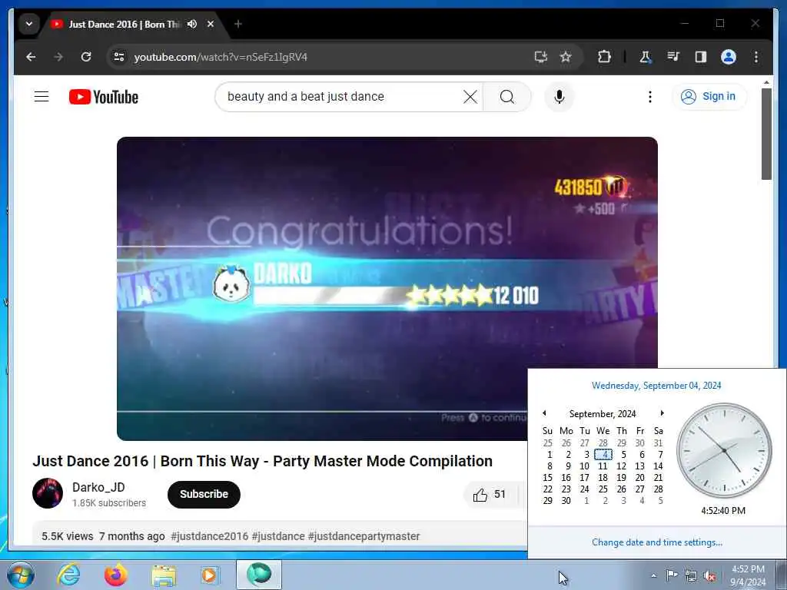Click the video player area
The image size is (787, 590).
[x=387, y=289]
